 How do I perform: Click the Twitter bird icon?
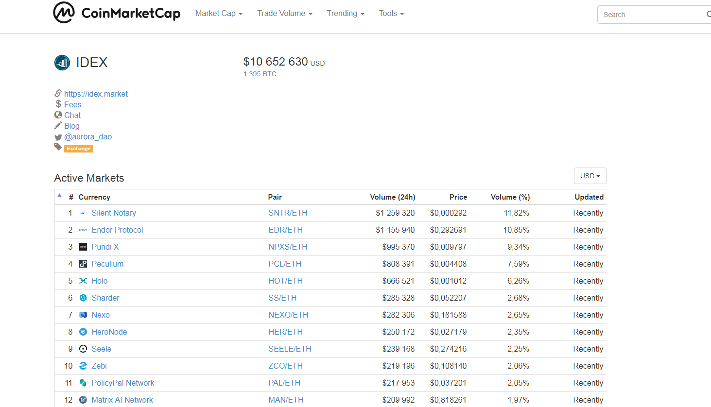pyautogui.click(x=58, y=137)
